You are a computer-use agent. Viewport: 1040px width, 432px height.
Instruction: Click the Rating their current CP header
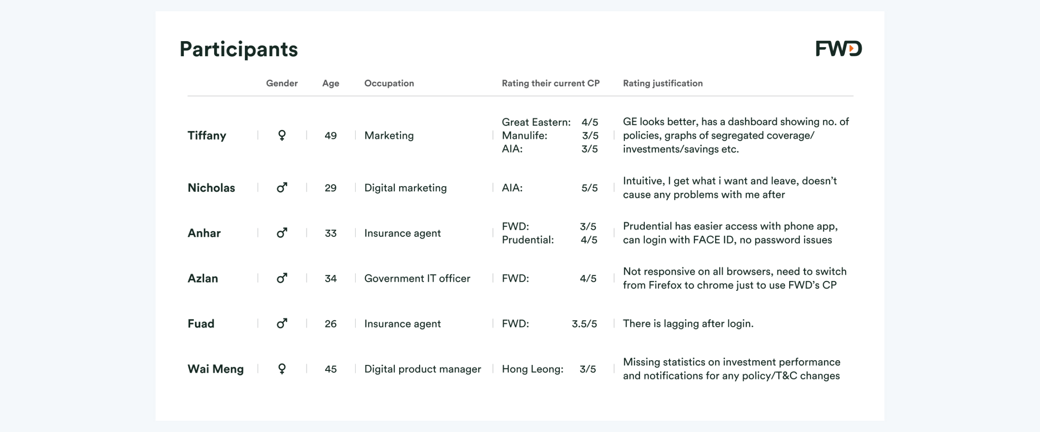550,83
